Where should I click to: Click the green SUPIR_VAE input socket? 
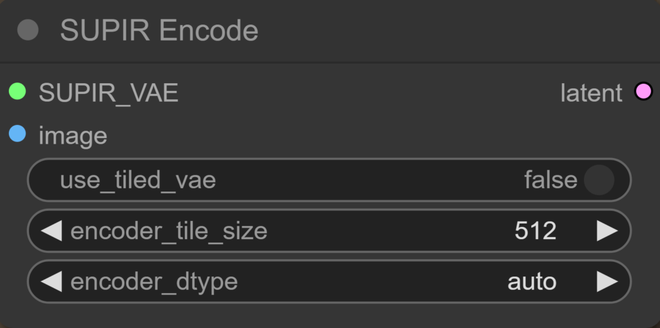(x=17, y=92)
